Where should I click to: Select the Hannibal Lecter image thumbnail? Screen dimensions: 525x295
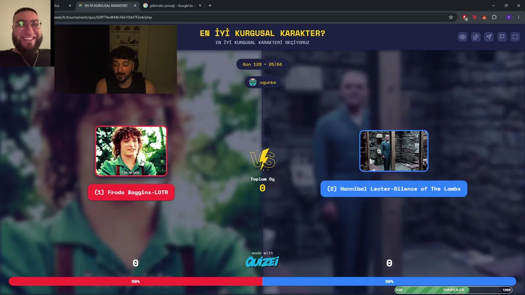coord(394,151)
